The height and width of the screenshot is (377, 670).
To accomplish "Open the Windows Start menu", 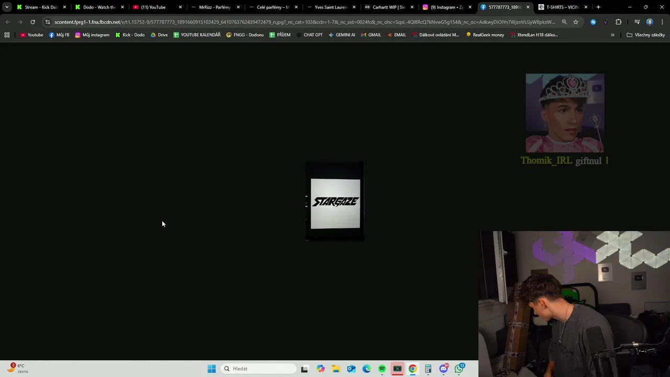I will (211, 369).
